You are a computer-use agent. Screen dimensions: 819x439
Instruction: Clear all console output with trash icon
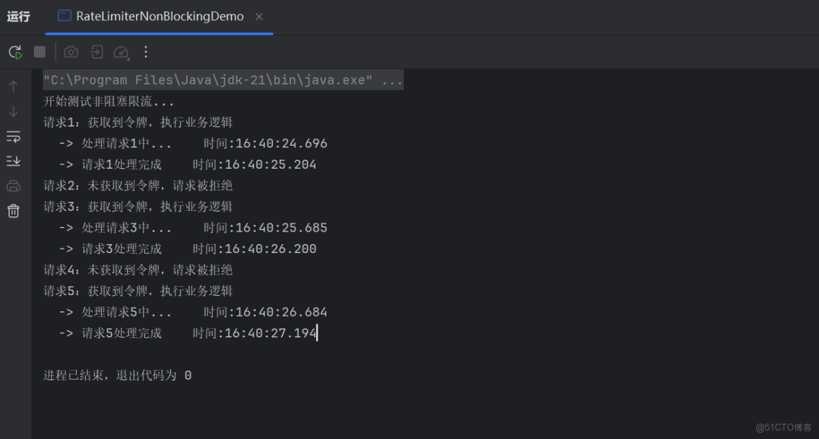pyautogui.click(x=13, y=210)
